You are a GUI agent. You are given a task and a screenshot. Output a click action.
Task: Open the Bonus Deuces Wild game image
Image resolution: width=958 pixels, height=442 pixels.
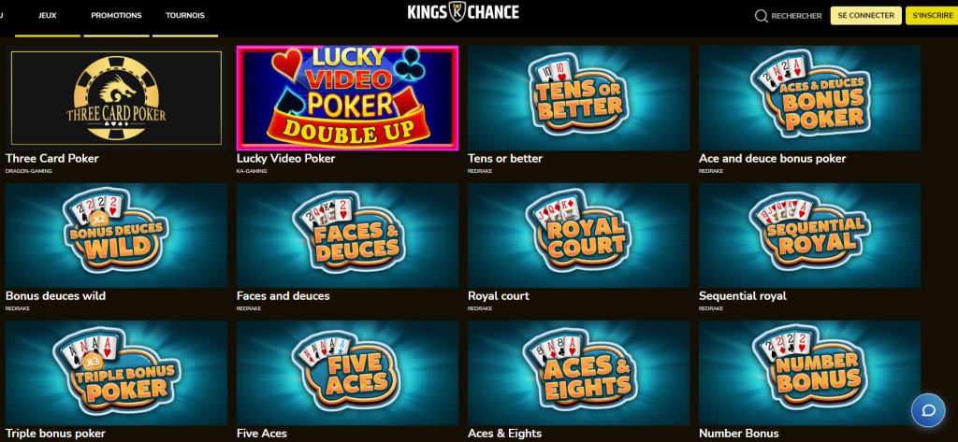click(x=116, y=235)
